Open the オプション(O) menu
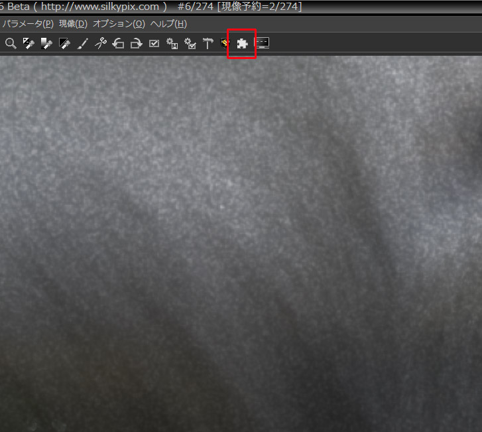Viewport: 482px width, 432px height. coord(119,24)
